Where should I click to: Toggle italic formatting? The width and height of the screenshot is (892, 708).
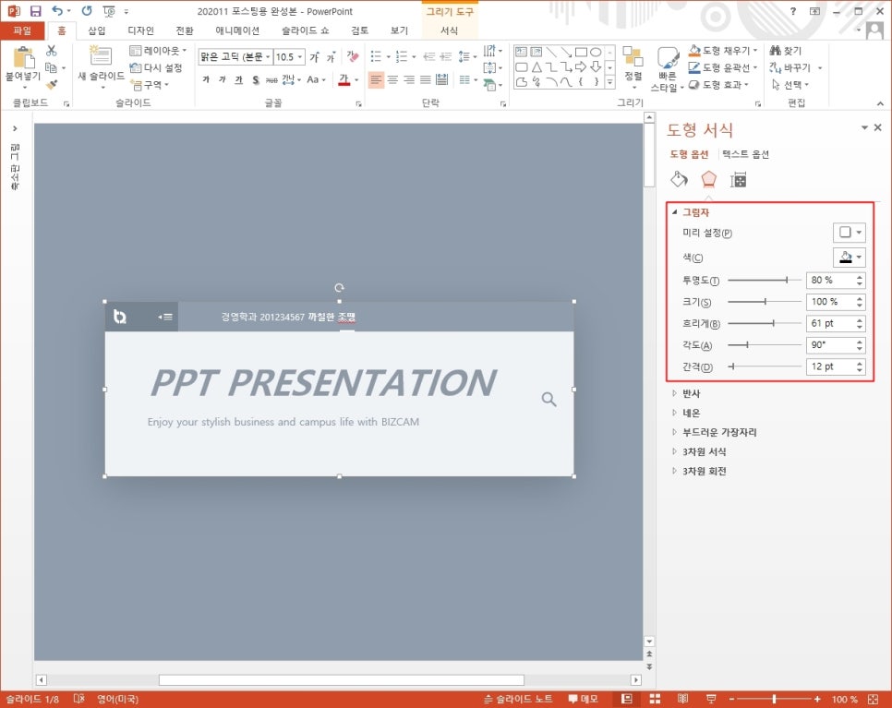[x=223, y=79]
